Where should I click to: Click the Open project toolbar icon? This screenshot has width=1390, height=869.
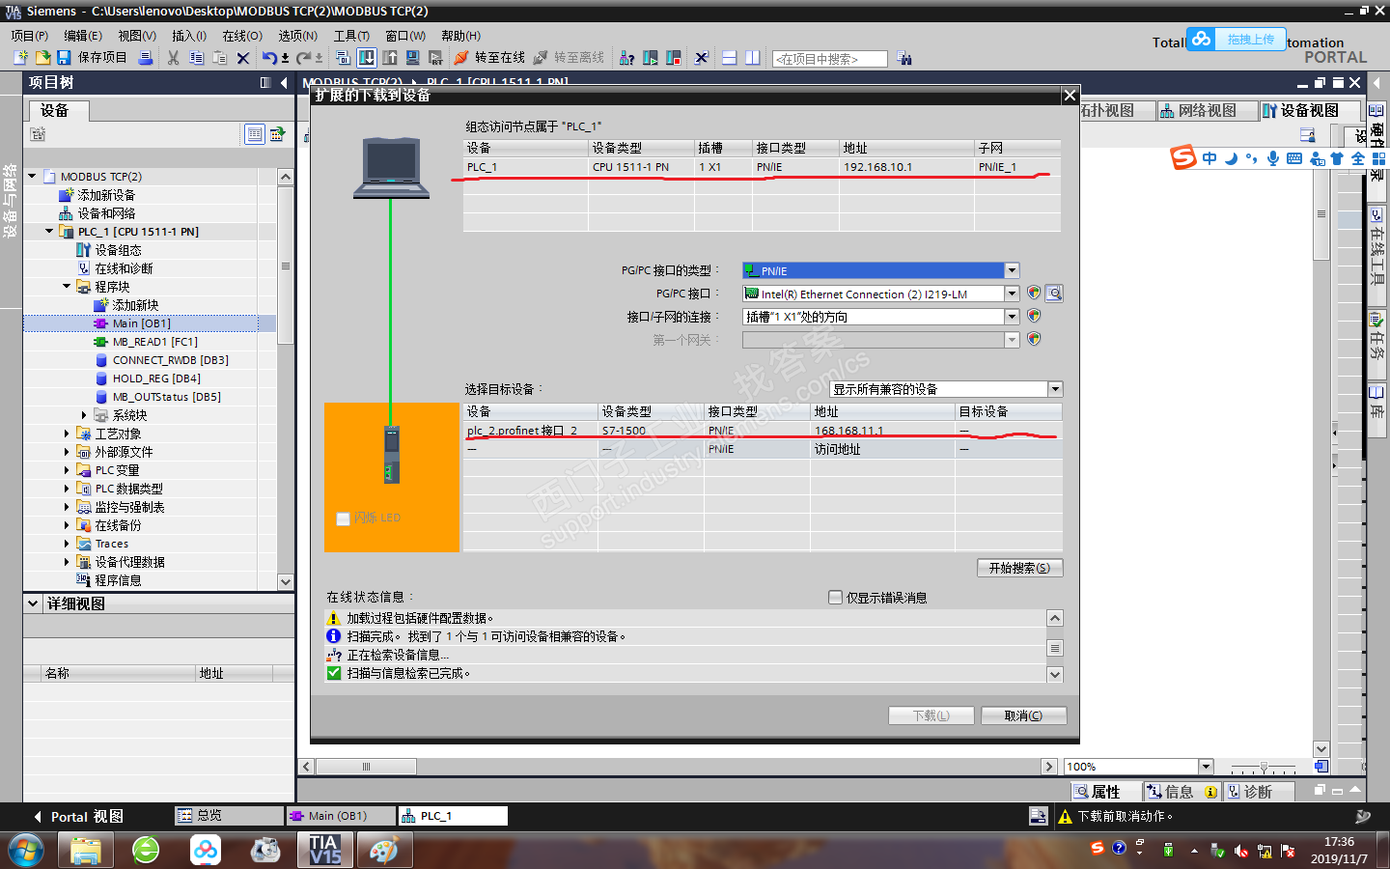coord(42,58)
